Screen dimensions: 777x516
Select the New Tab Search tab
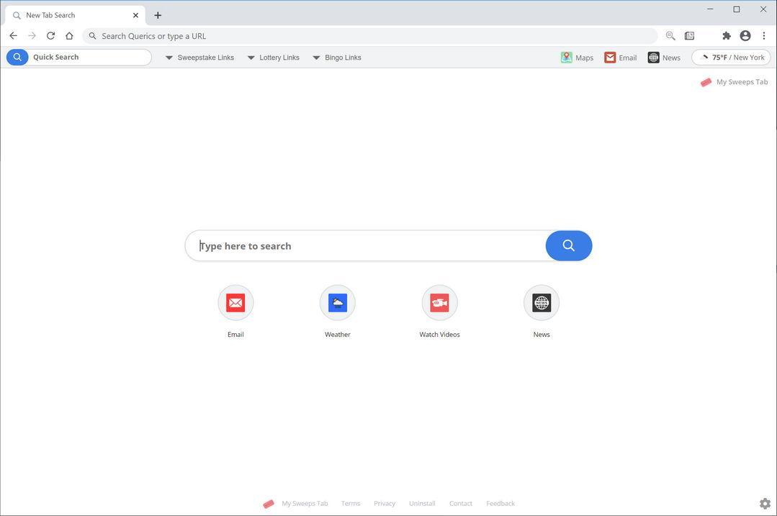point(76,15)
